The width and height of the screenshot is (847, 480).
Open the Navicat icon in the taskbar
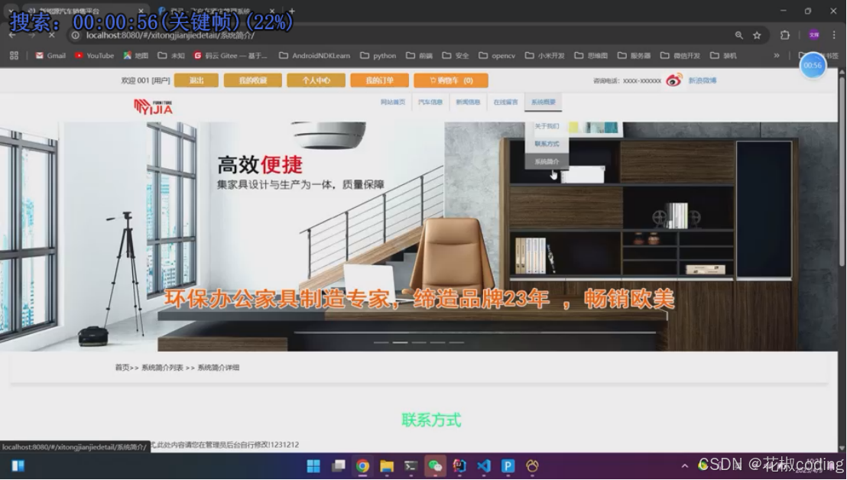tap(533, 466)
